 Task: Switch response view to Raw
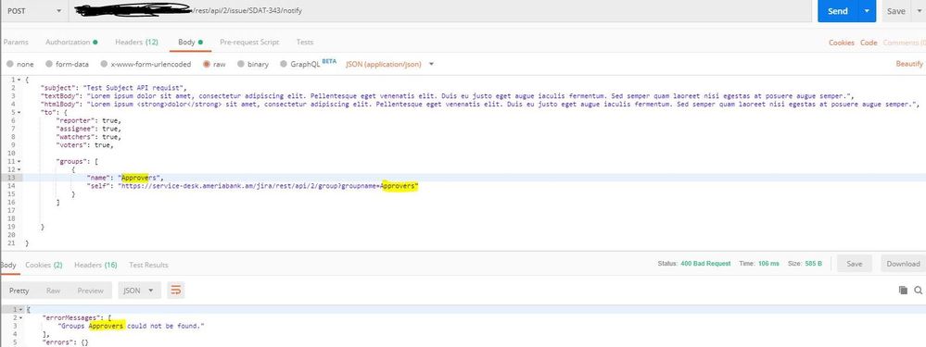pyautogui.click(x=53, y=291)
